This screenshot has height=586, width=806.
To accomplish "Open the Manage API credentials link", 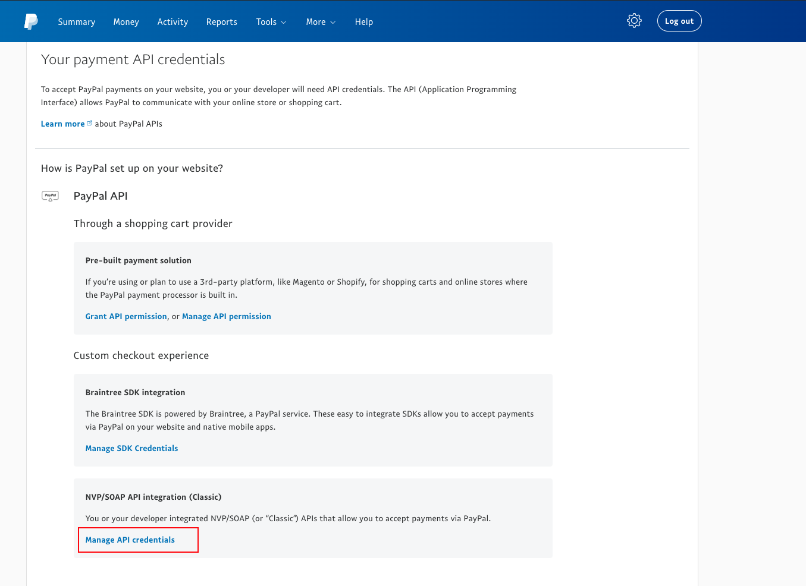I will (130, 540).
